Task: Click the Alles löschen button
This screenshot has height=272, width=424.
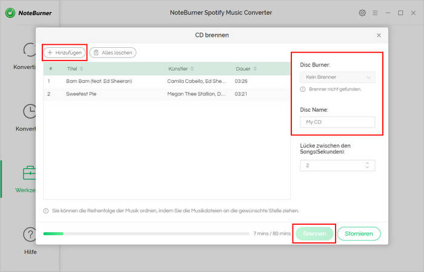Action: point(113,53)
